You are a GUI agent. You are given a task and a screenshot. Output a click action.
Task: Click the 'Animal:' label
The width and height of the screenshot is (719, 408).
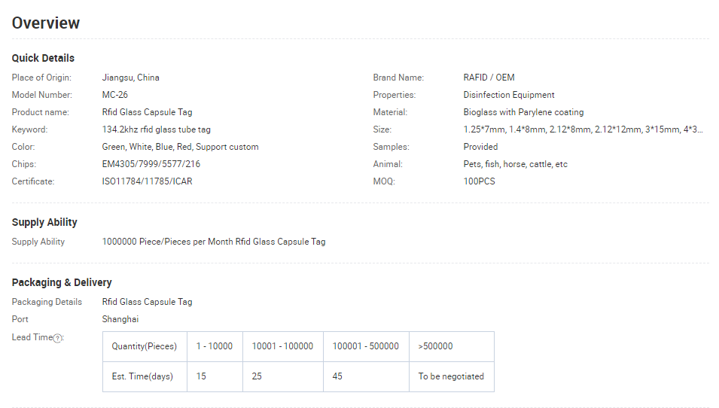tap(388, 164)
